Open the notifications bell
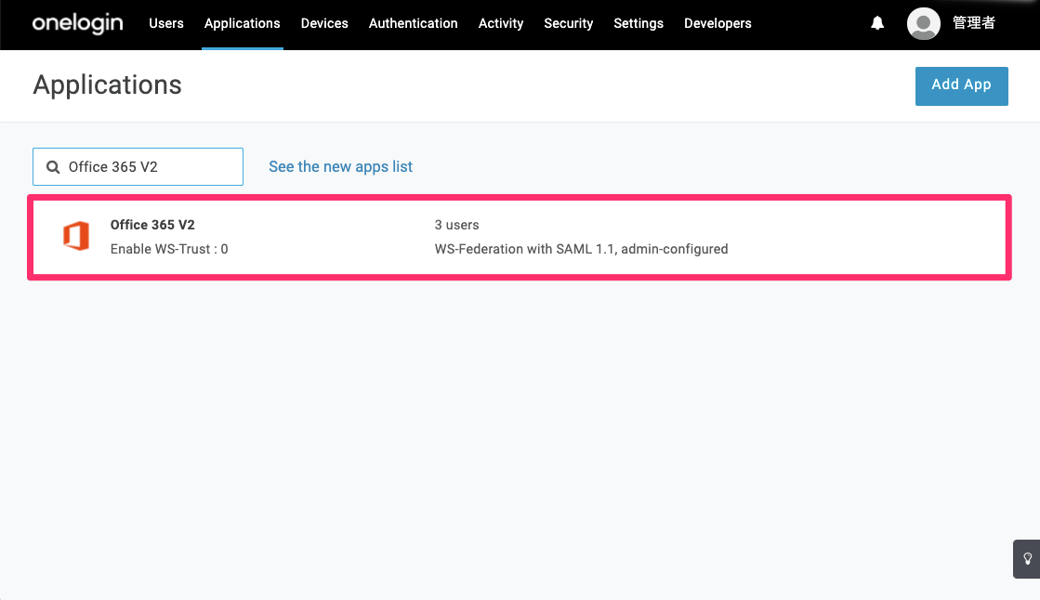The image size is (1040, 600). (876, 23)
